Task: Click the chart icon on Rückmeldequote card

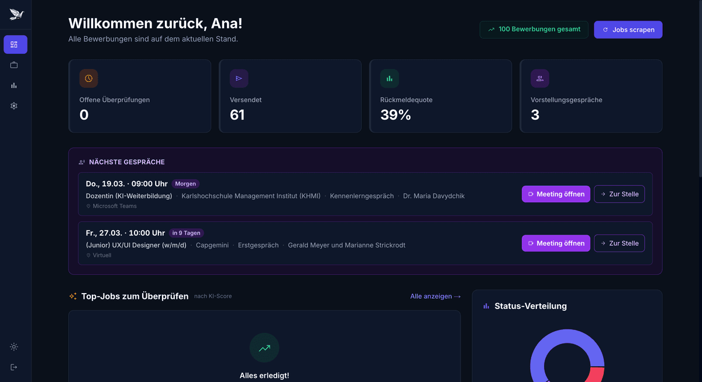Action: (389, 78)
